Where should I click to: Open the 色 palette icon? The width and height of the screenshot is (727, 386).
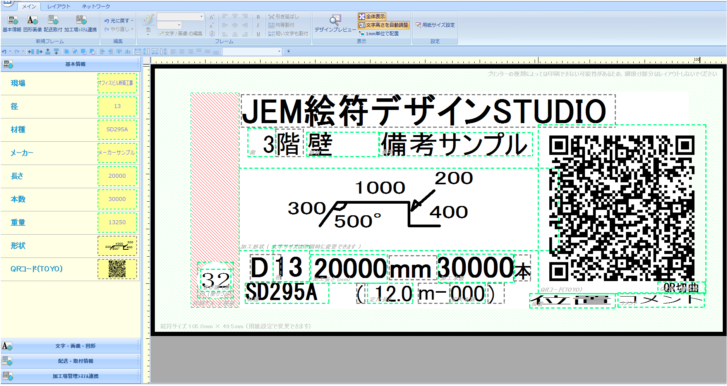148,21
